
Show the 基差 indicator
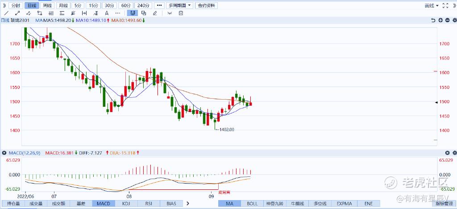pyautogui.click(x=81, y=204)
